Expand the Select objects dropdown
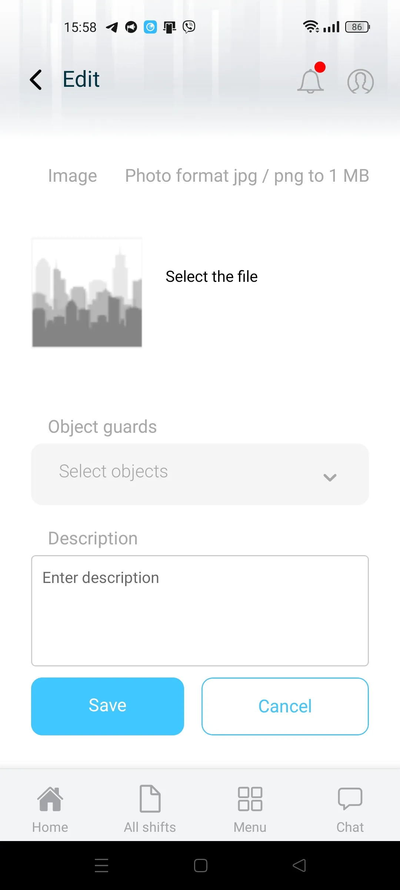Screen dimensions: 400x890 (x=200, y=474)
